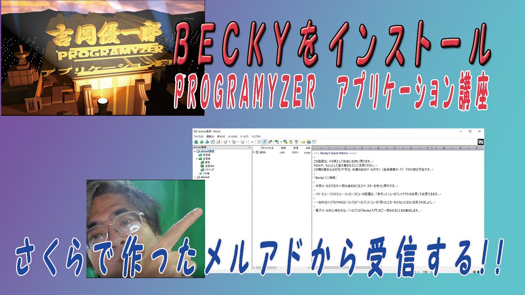The image size is (525, 295).
Task: Open the ヘルプ(H) menu
Action: pos(256,136)
